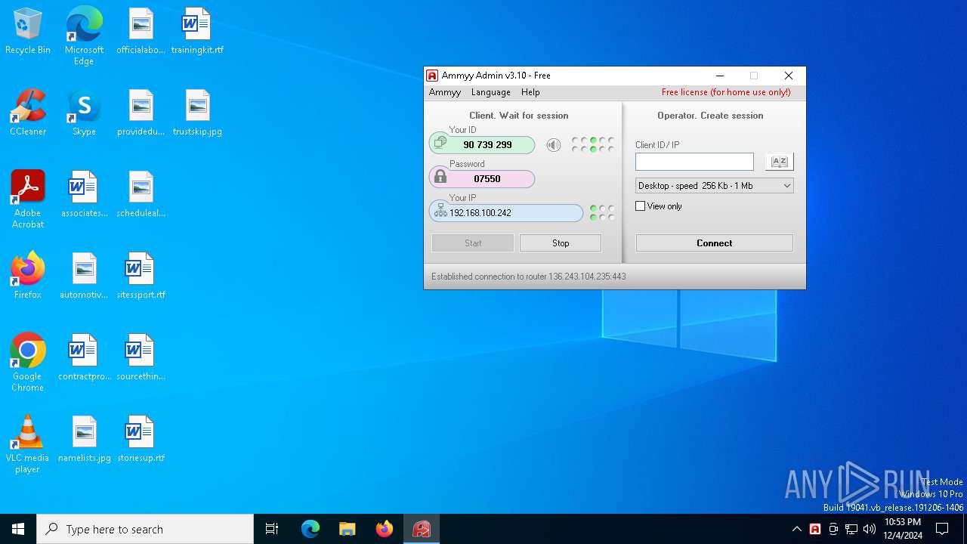Select associates... document on desktop
This screenshot has width=967, height=544.
(x=84, y=193)
